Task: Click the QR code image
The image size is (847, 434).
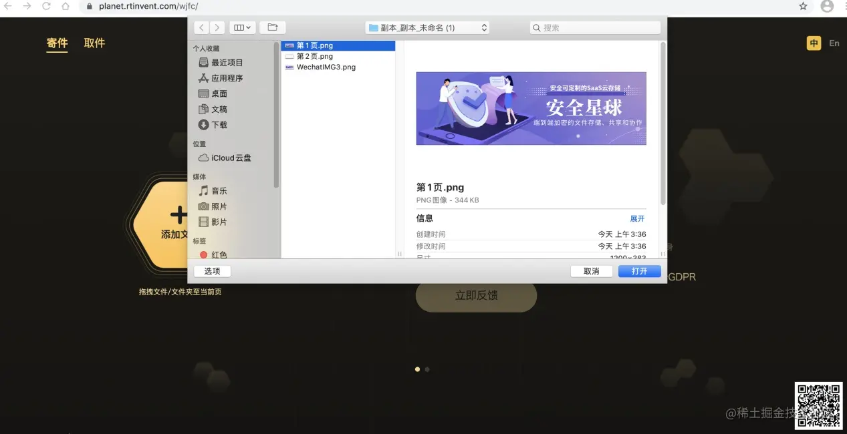Action: click(x=818, y=405)
